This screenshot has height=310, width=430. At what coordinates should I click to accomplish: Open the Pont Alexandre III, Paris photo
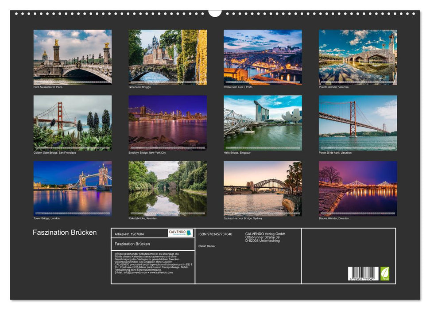[x=73, y=57]
